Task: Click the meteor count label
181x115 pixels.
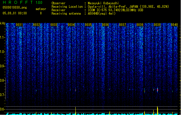Action: click(41, 9)
